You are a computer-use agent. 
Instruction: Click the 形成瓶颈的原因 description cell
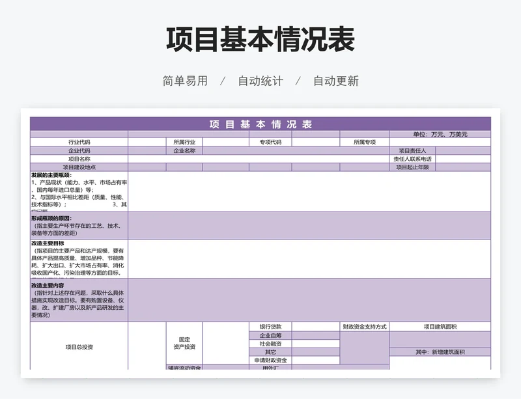(79, 226)
